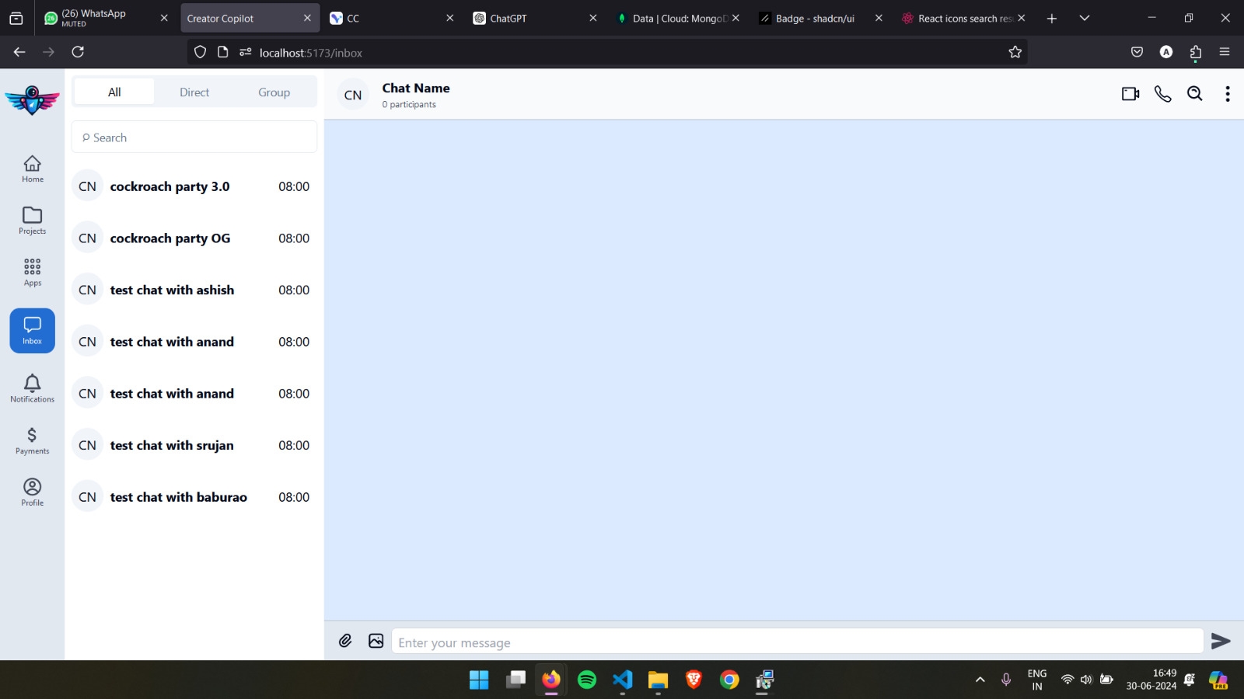
Task: Open the three-dot chat options menu
Action: tap(1227, 94)
